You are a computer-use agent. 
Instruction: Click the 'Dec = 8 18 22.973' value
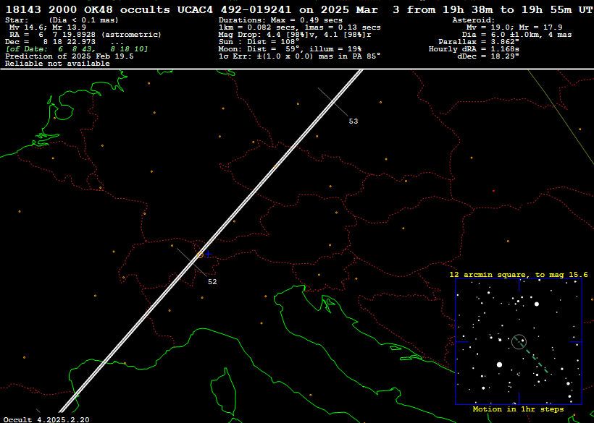(51, 42)
